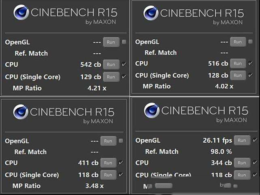Screen dimensions: 260x195
Task: Run Single Core test beside 129 cb
Action: [x=111, y=77]
